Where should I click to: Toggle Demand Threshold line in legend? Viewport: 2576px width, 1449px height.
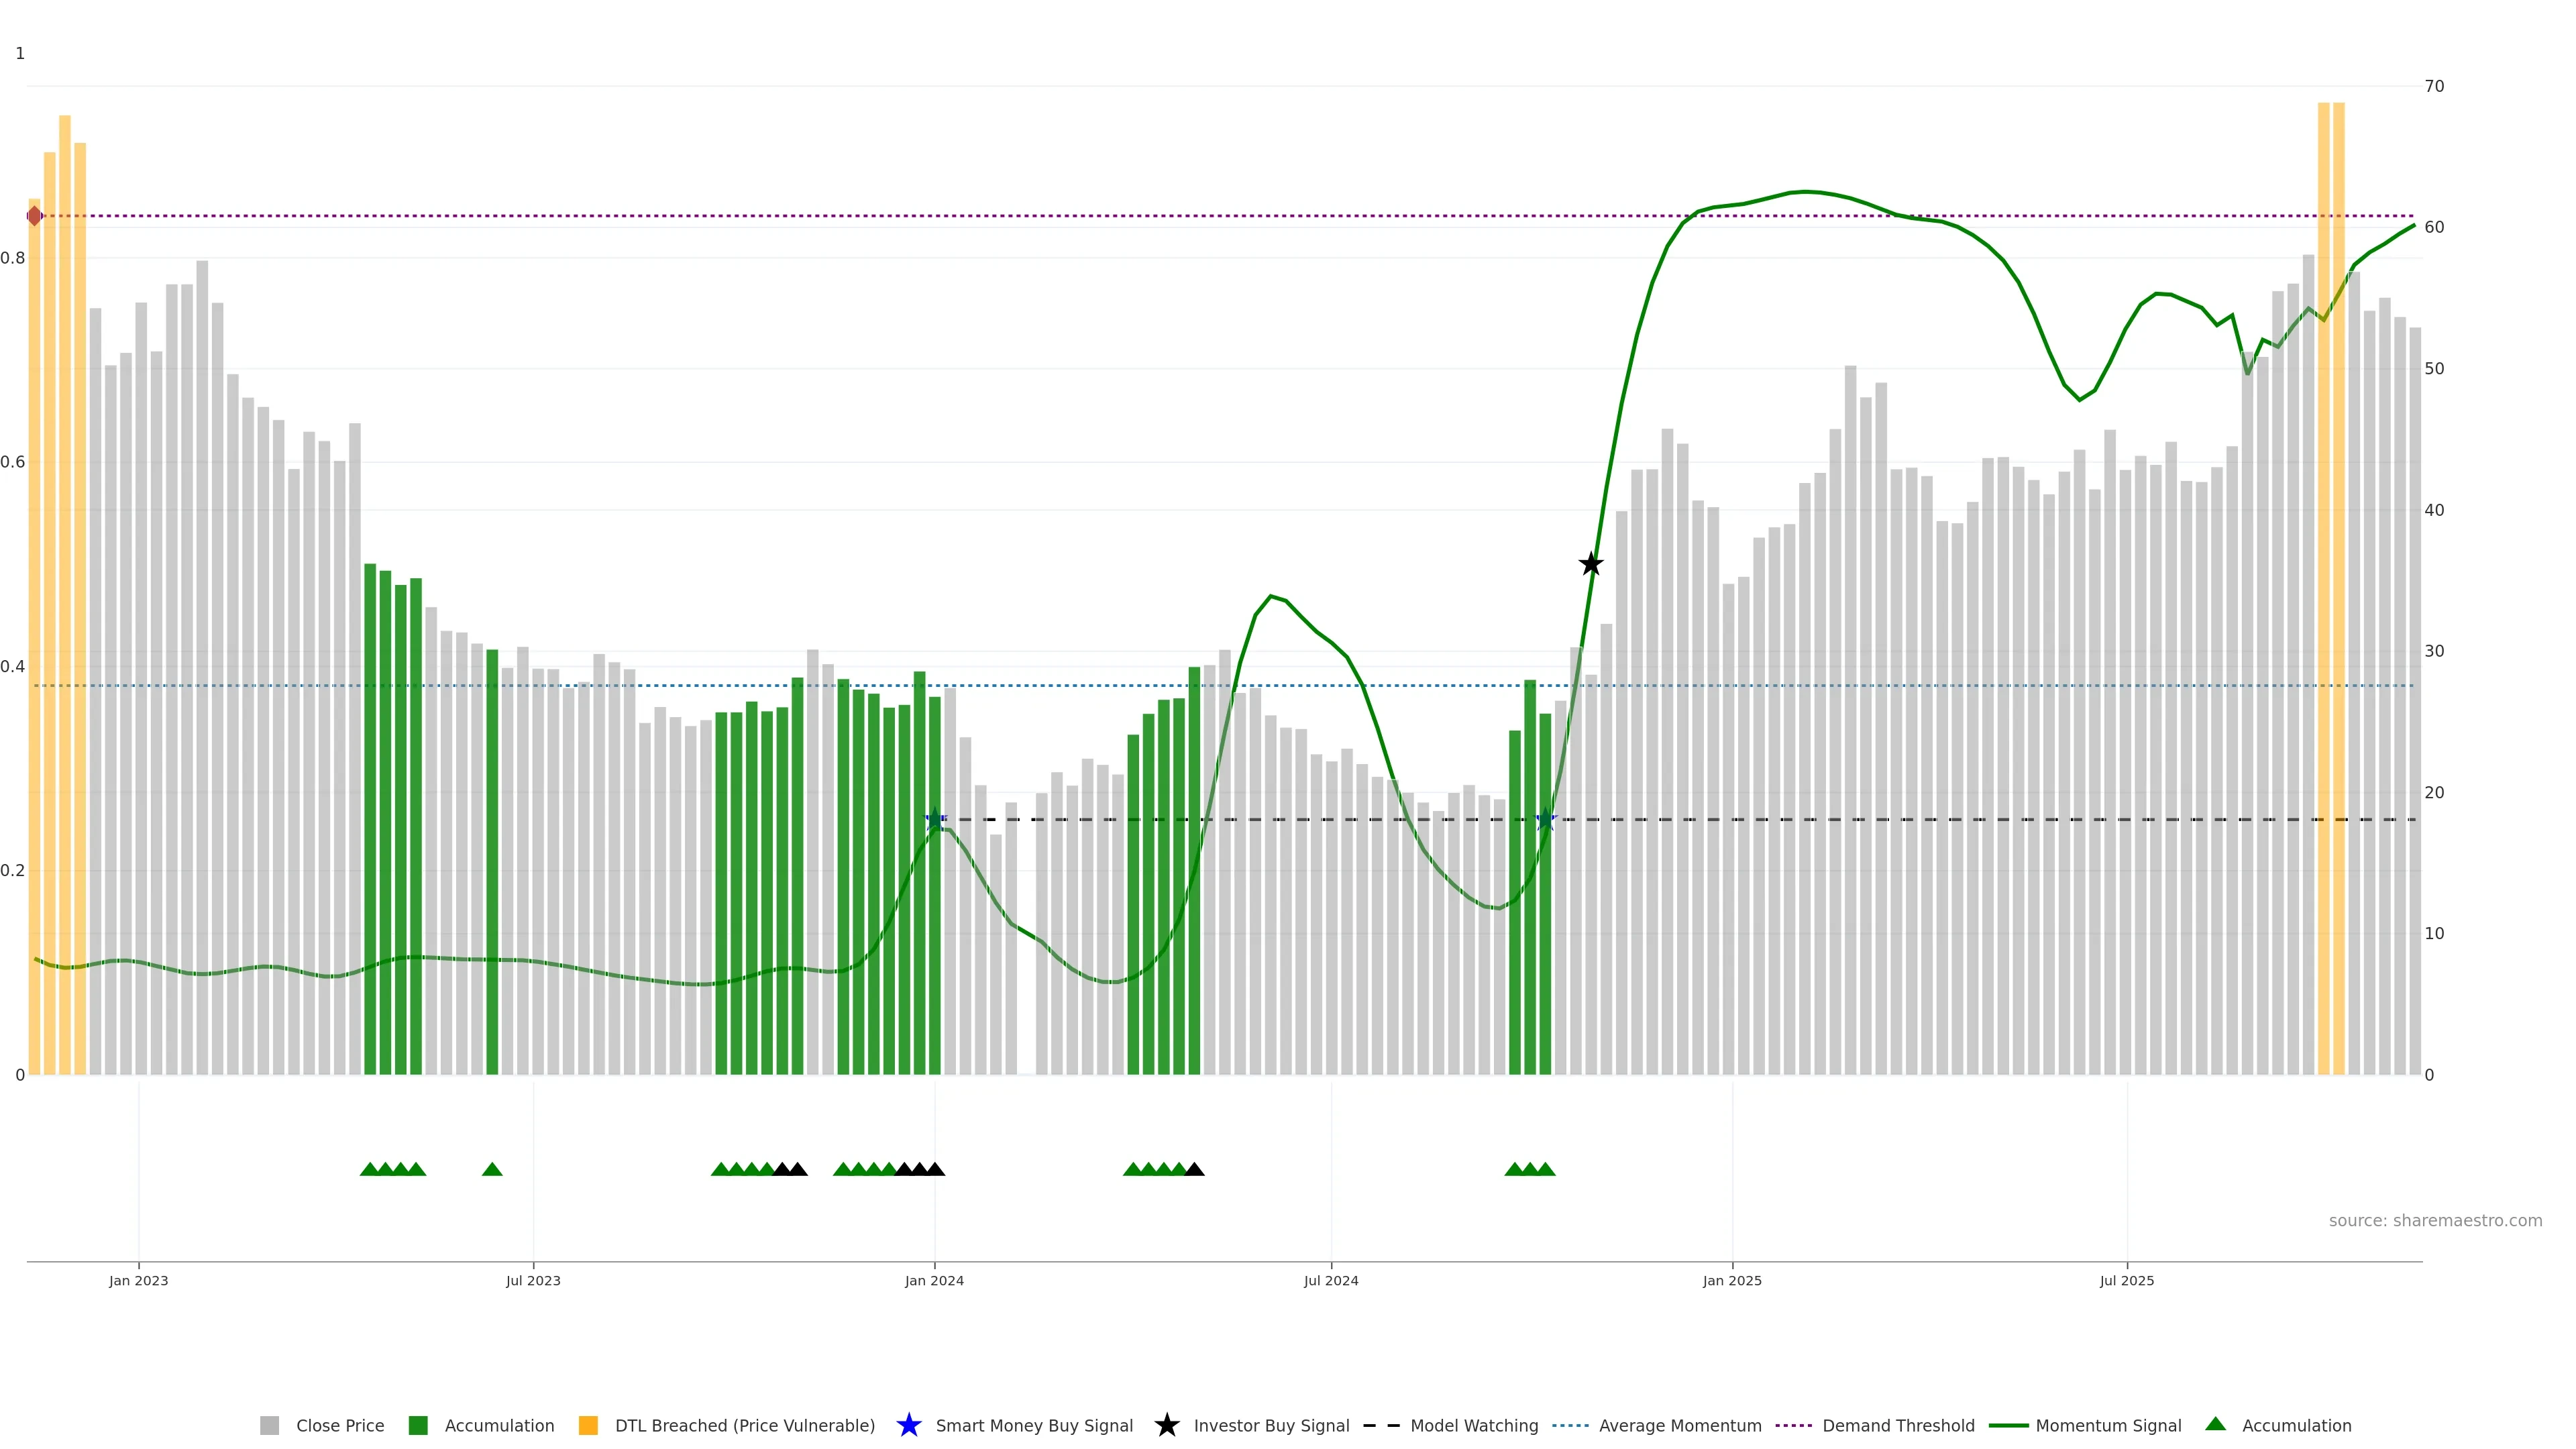coord(1897,1425)
